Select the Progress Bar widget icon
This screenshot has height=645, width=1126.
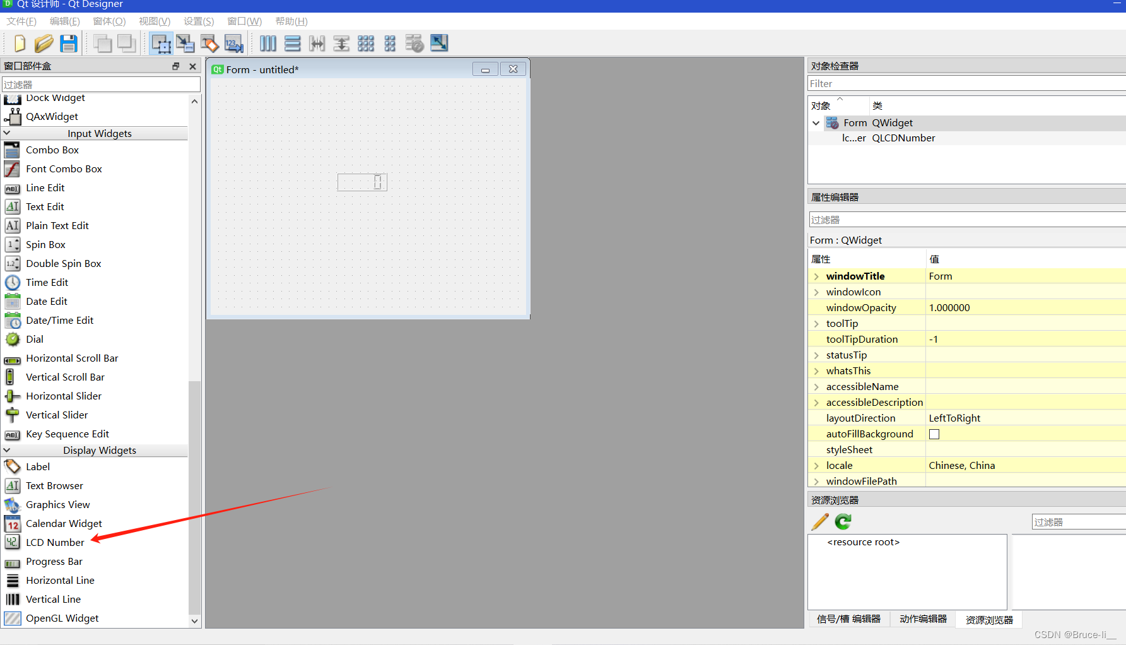pos(13,563)
